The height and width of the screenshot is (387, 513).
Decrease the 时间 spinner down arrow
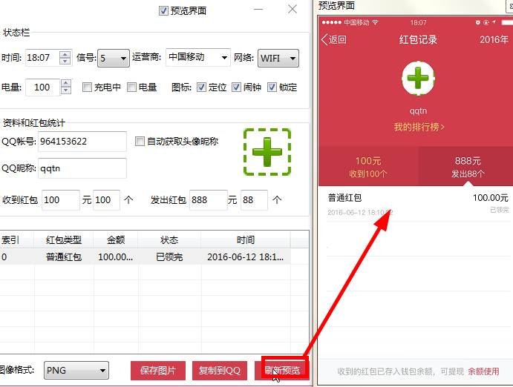(65, 62)
